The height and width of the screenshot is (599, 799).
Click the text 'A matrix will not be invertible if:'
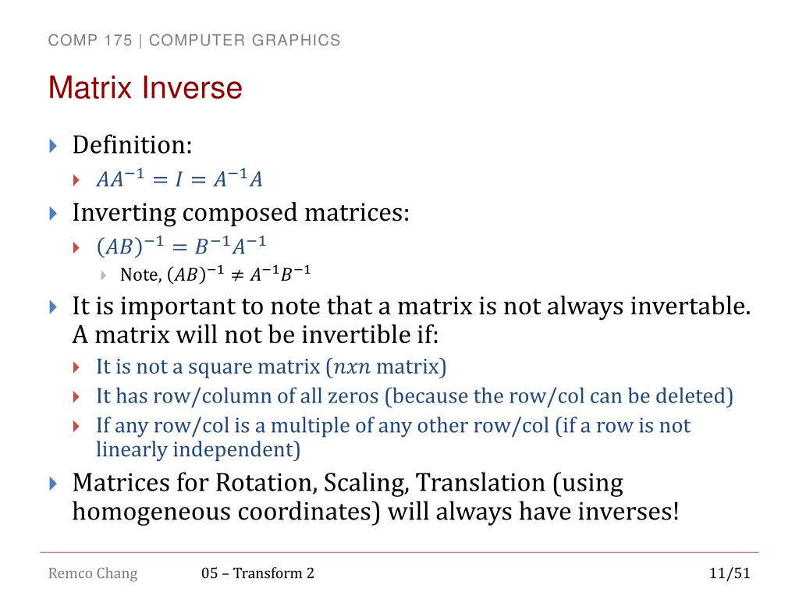tap(255, 335)
